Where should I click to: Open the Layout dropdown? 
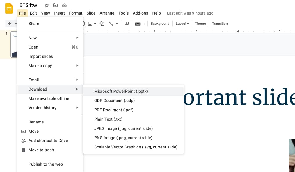click(182, 24)
